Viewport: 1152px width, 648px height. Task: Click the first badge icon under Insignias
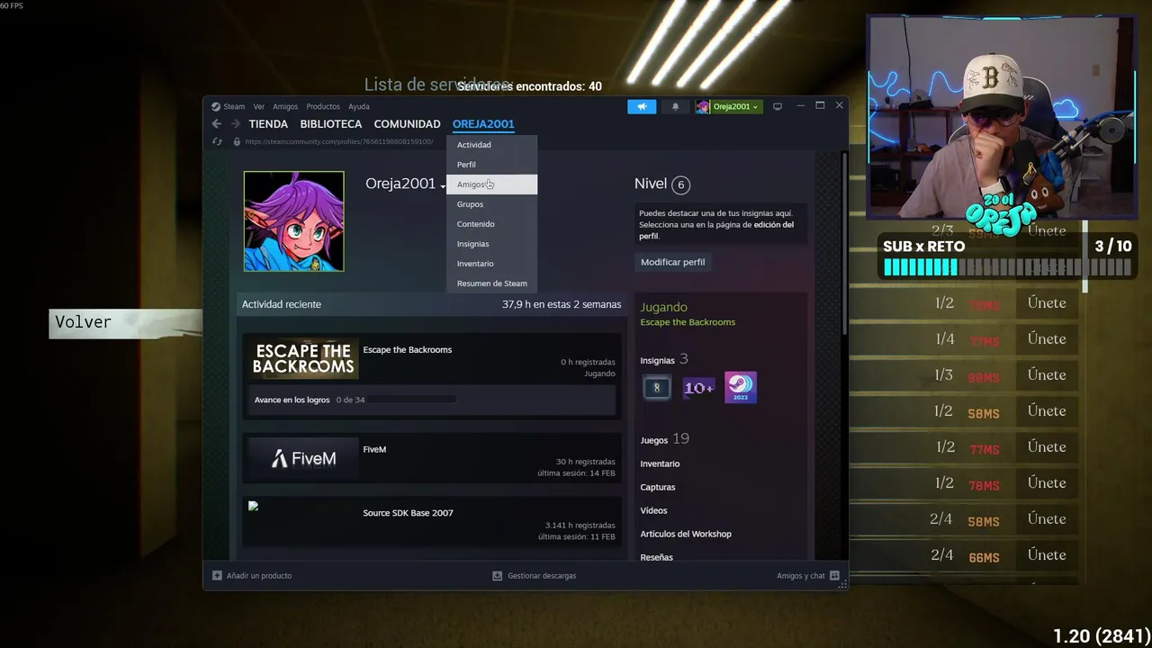pyautogui.click(x=656, y=388)
